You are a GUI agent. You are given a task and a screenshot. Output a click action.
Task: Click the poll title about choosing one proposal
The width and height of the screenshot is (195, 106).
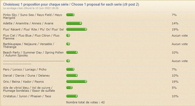(x=71, y=5)
